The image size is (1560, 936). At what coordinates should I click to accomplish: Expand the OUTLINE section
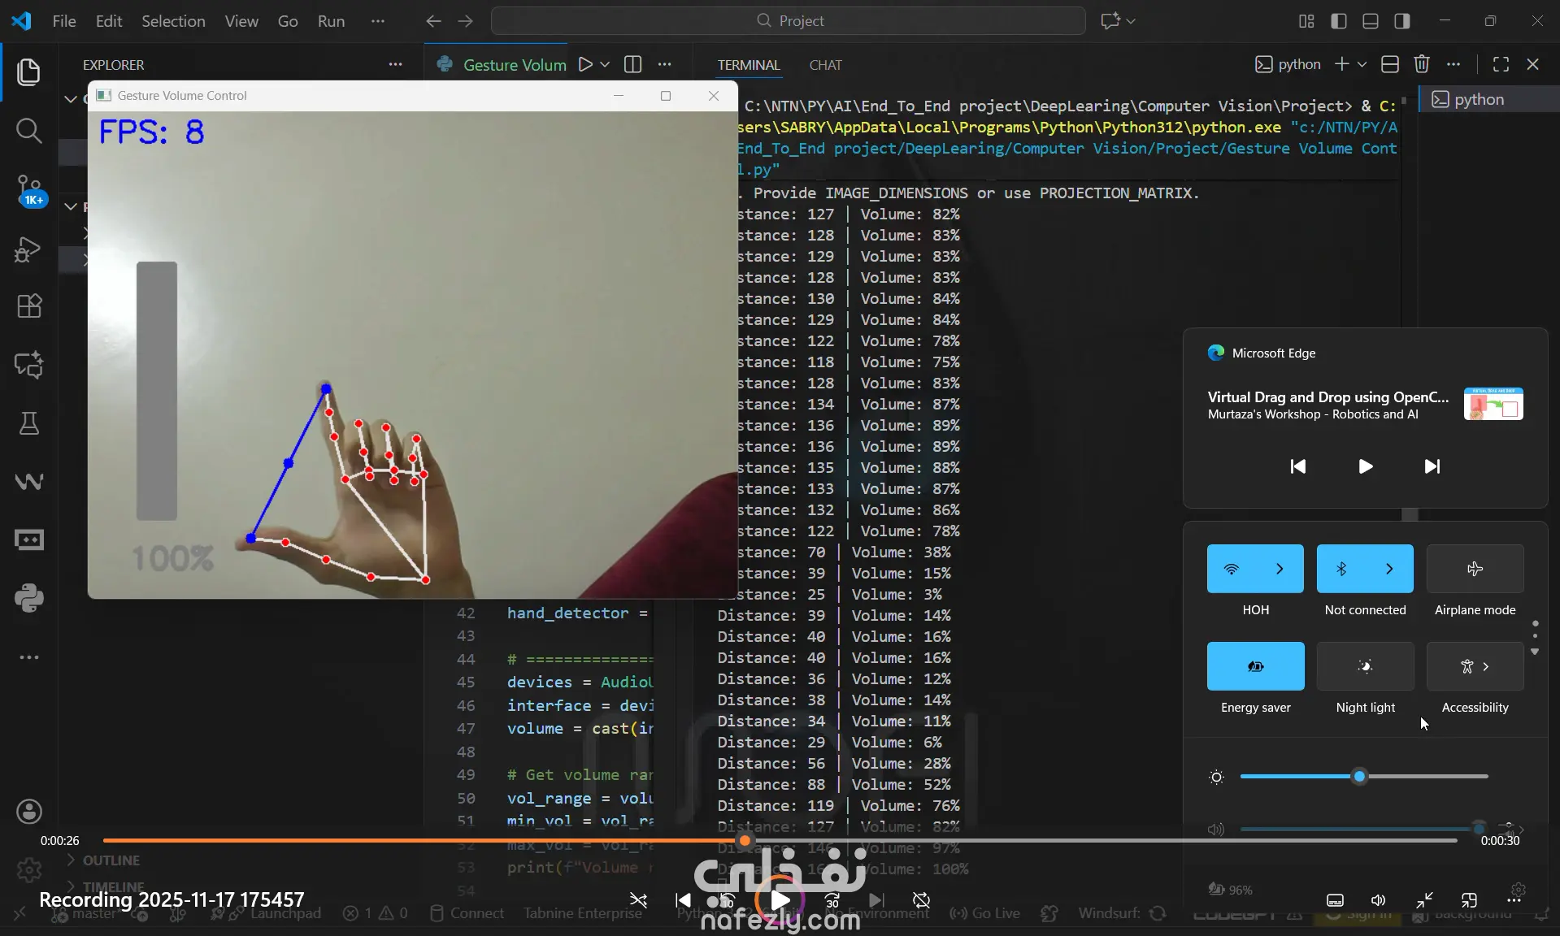(111, 860)
